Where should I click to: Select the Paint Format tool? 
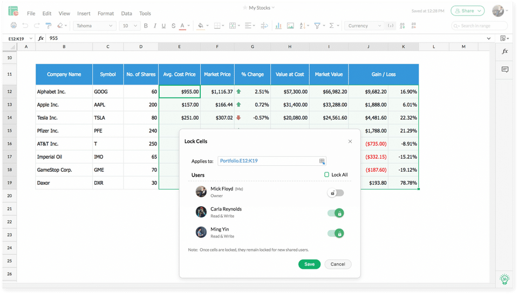click(48, 25)
